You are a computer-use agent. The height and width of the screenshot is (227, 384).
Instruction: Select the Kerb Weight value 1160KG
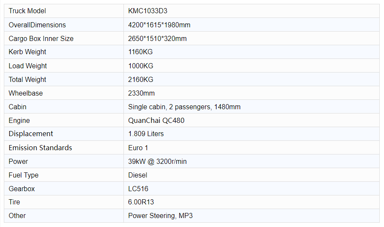click(x=141, y=52)
